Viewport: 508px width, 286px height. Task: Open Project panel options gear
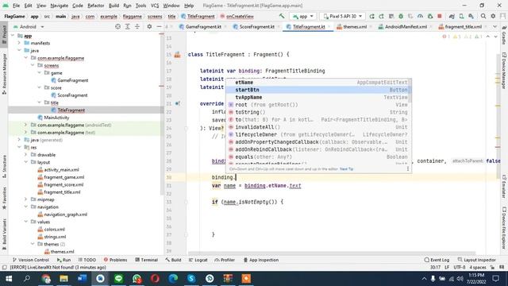point(149,26)
